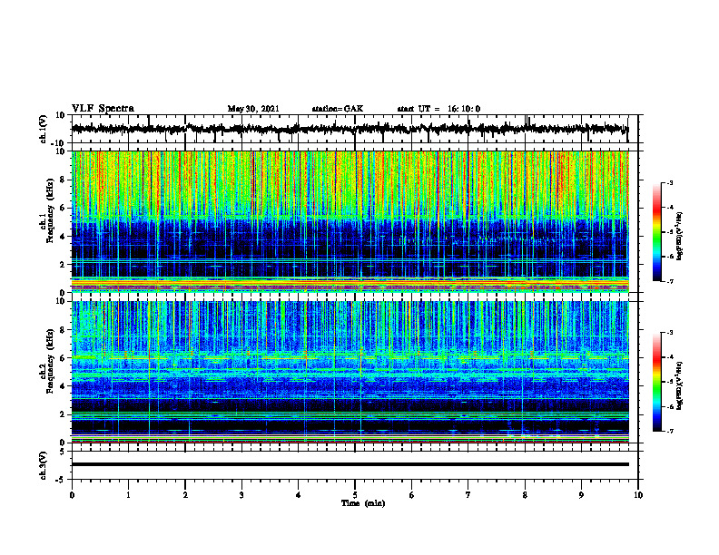Image resolution: width=719 pixels, height=555 pixels.
Task: Click the time axis tick label "3"
Action: [x=241, y=495]
